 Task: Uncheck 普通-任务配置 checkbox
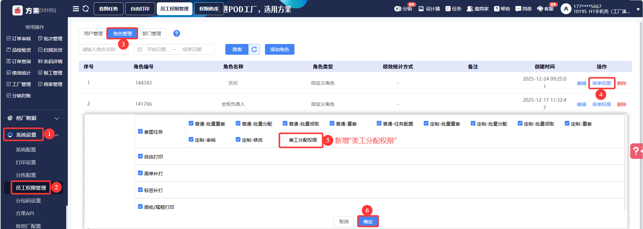click(379, 124)
